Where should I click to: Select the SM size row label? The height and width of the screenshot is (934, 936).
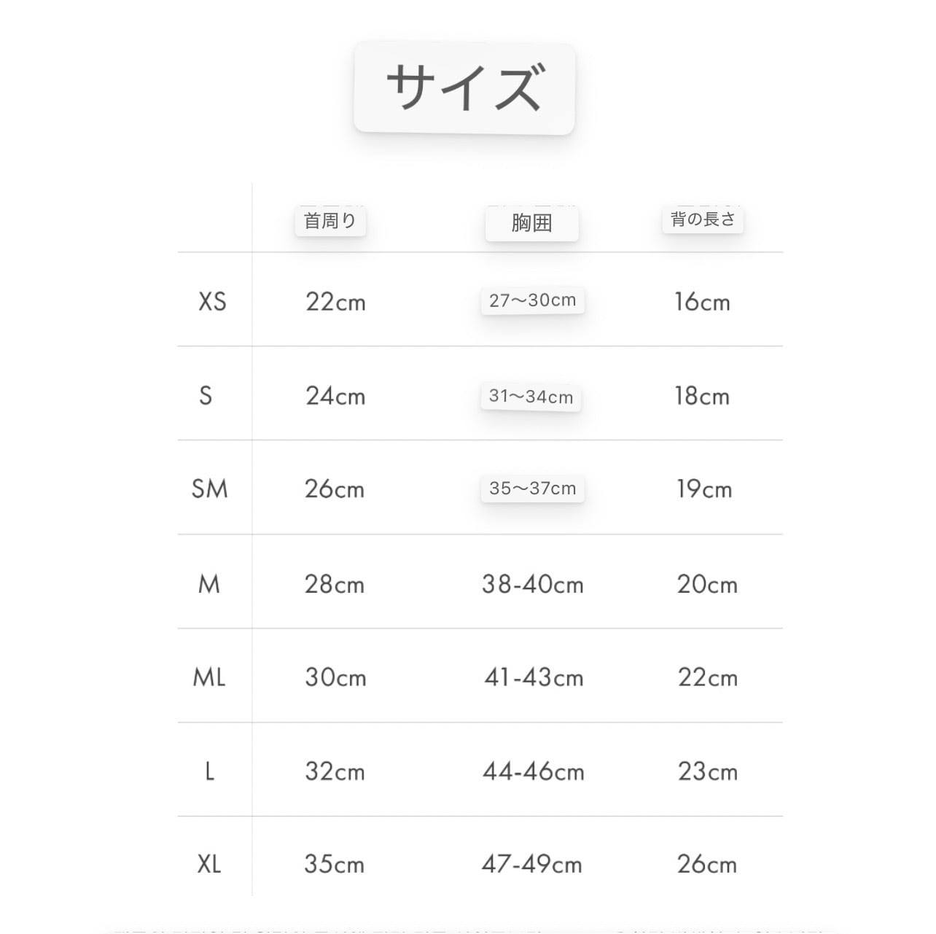pyautogui.click(x=209, y=489)
